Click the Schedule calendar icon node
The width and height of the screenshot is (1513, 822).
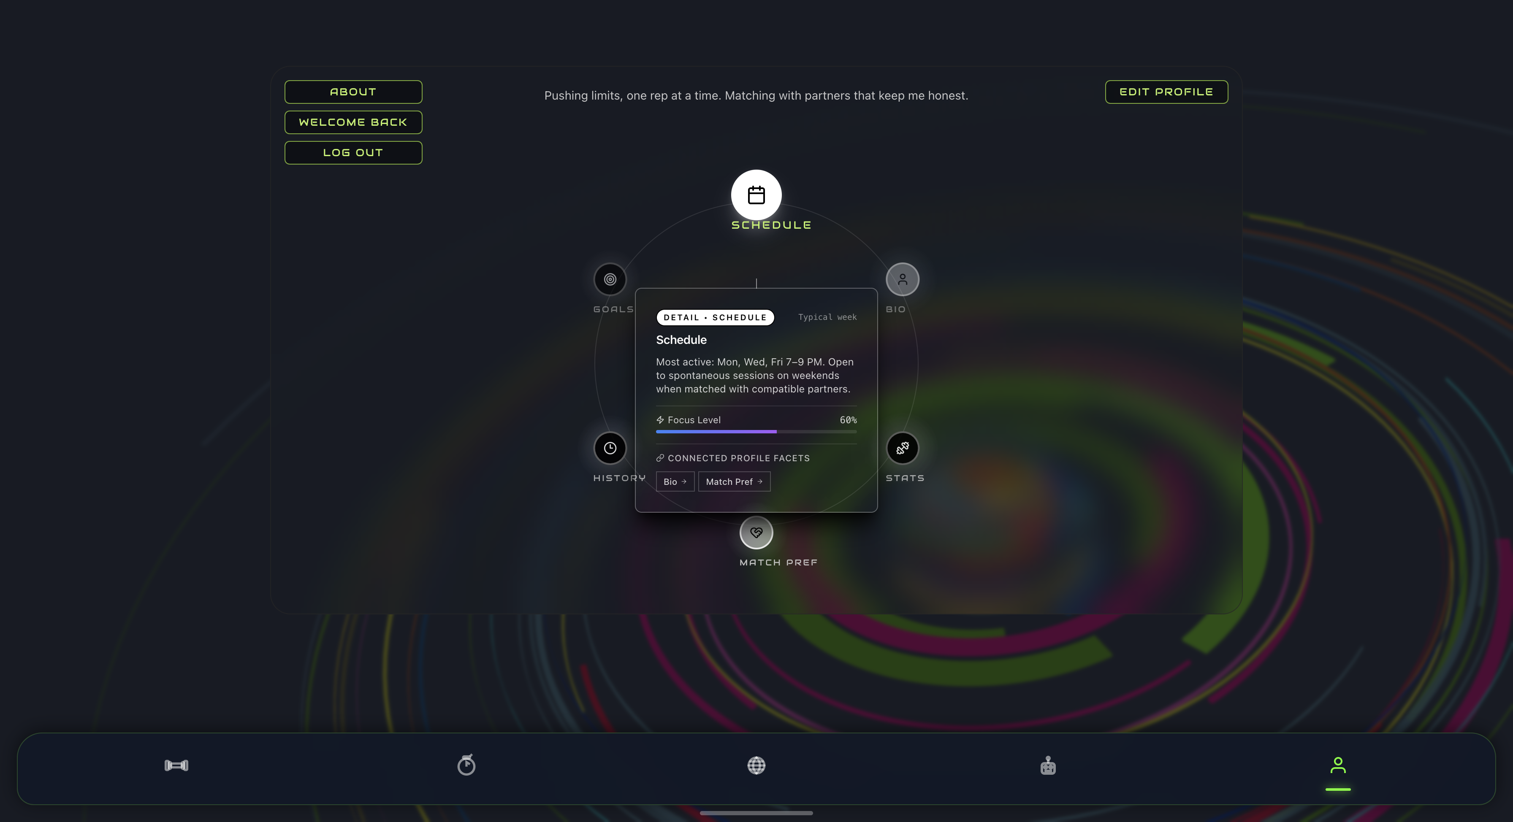756,195
